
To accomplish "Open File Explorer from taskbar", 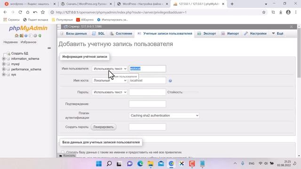I will [150, 164].
